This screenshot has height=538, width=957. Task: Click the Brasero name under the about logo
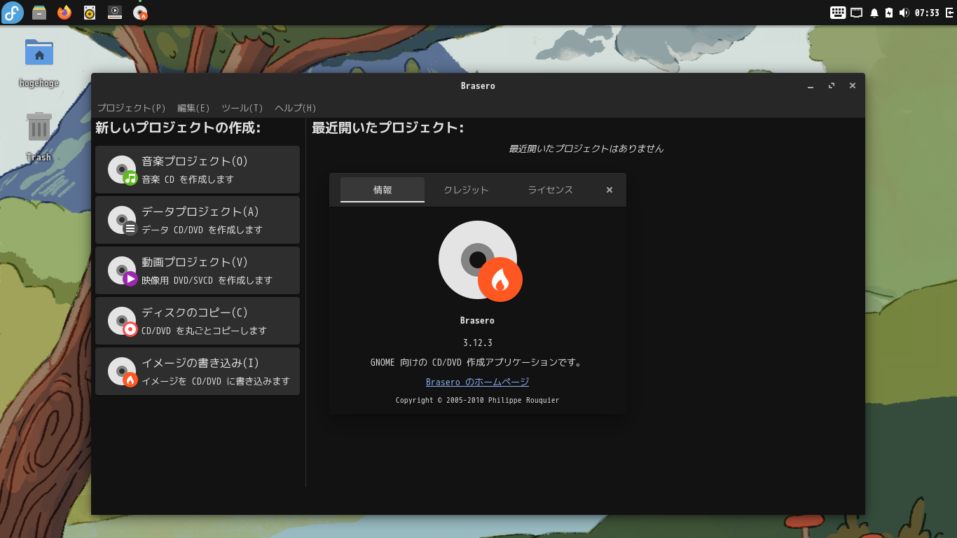pyautogui.click(x=477, y=320)
